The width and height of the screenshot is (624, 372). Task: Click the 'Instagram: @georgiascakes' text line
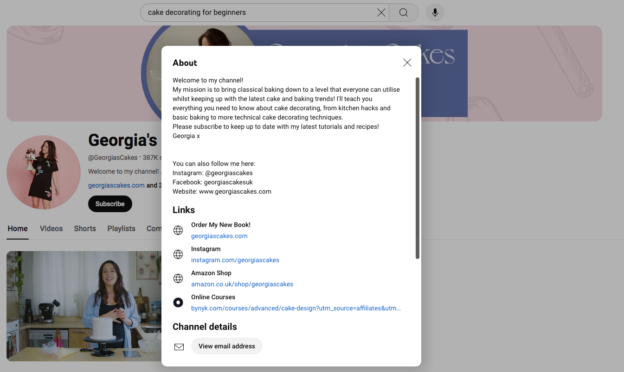click(212, 173)
